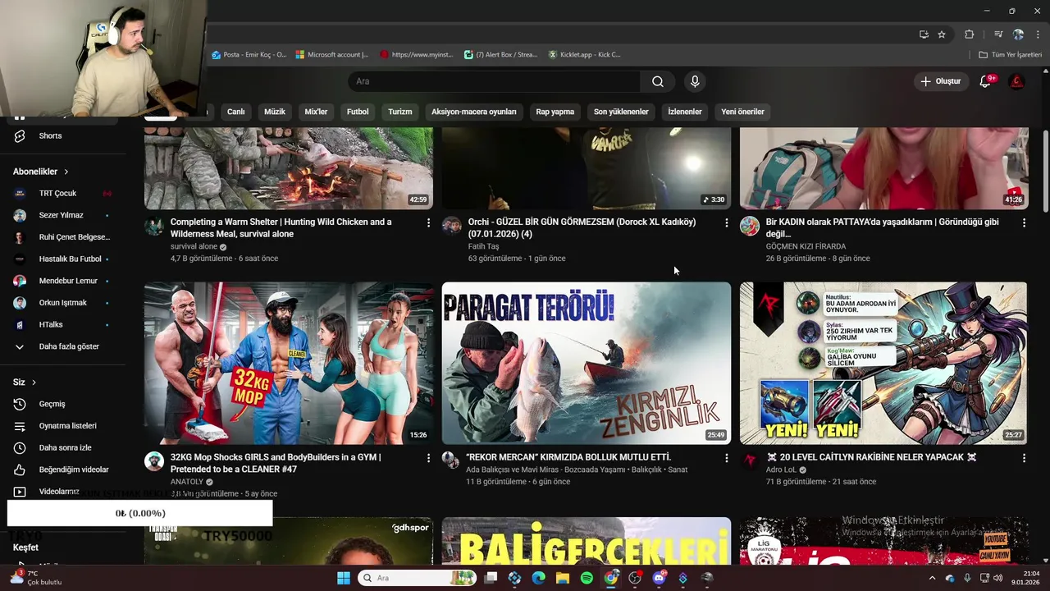1050x591 pixels.
Task: Open more options for PATTAYA video
Action: click(1024, 222)
